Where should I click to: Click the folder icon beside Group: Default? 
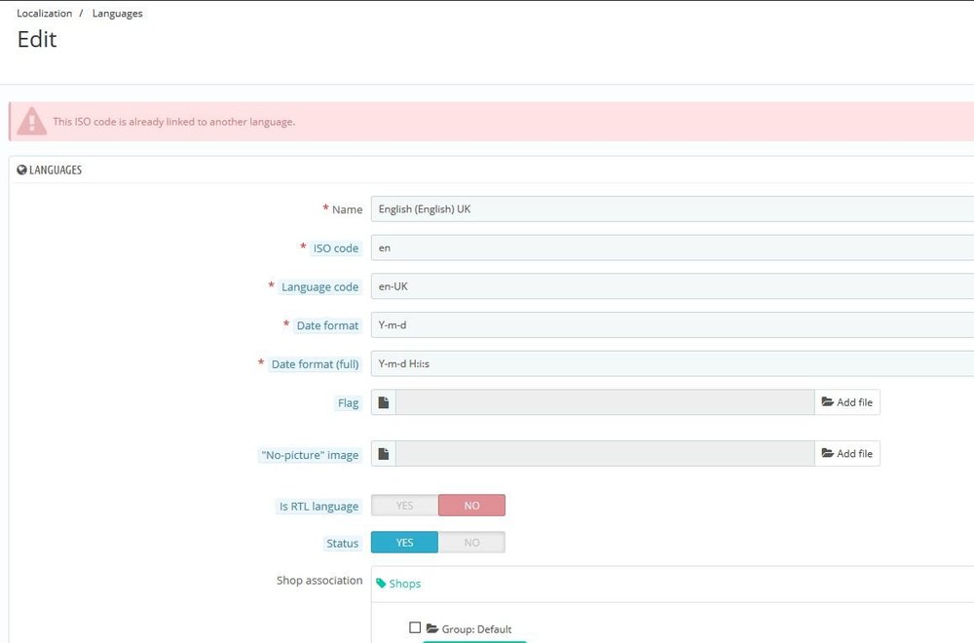click(432, 629)
